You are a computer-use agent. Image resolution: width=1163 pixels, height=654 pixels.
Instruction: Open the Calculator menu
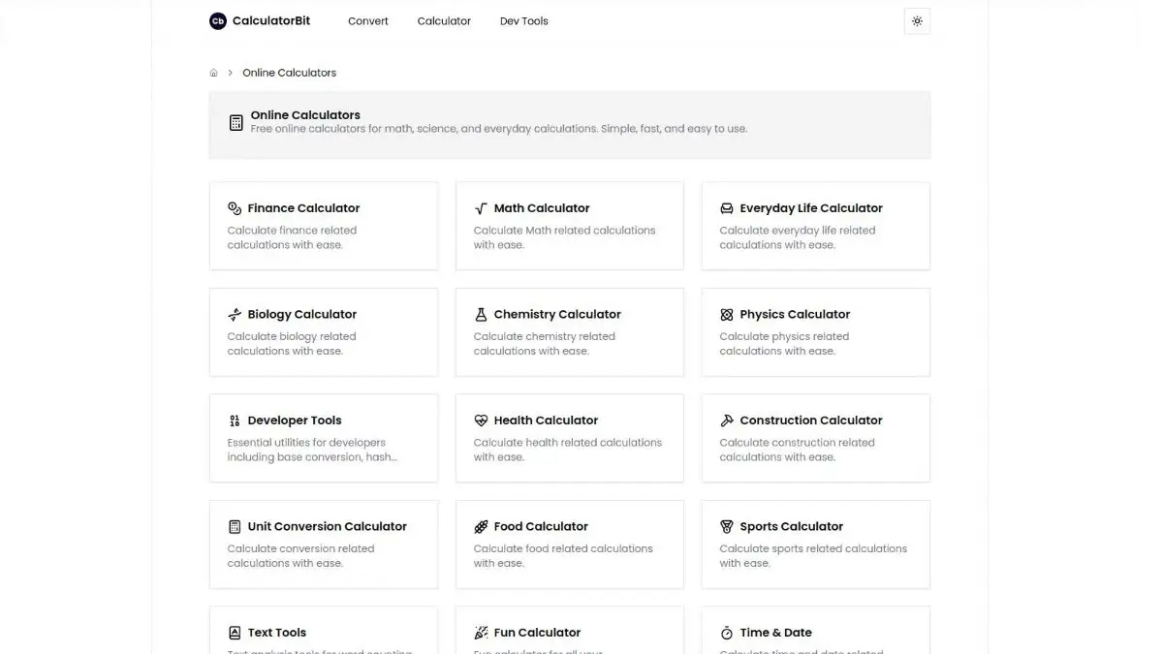click(x=444, y=21)
